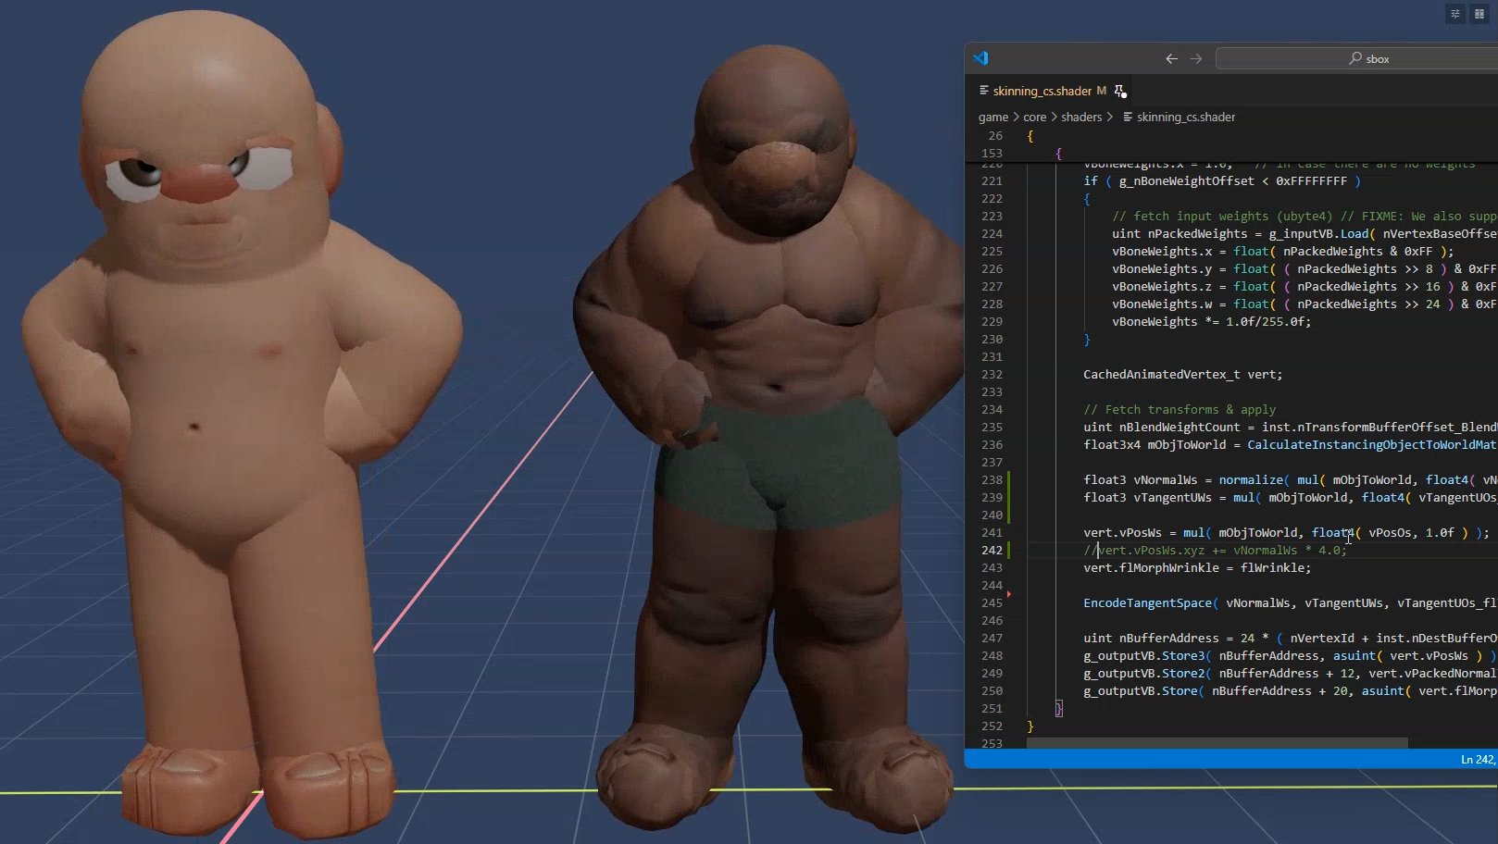Click 'vert.vPosWs = mul(' on line 241
Image resolution: width=1498 pixels, height=844 pixels.
(x=1147, y=532)
